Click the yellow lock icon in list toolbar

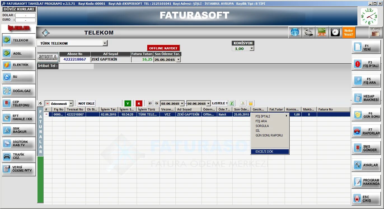[250, 103]
